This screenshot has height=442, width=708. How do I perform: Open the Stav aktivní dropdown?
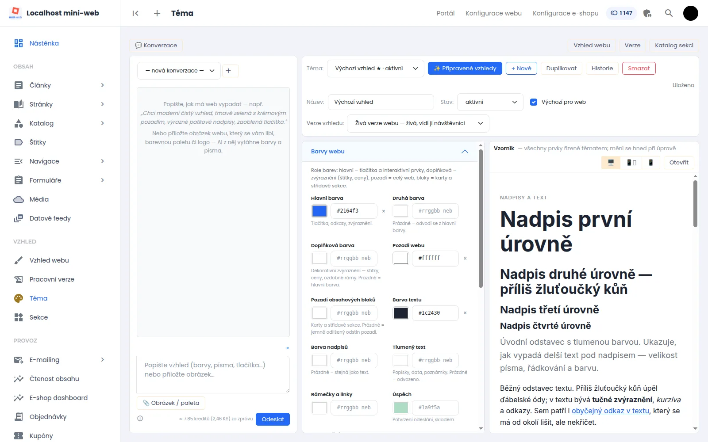tap(490, 102)
